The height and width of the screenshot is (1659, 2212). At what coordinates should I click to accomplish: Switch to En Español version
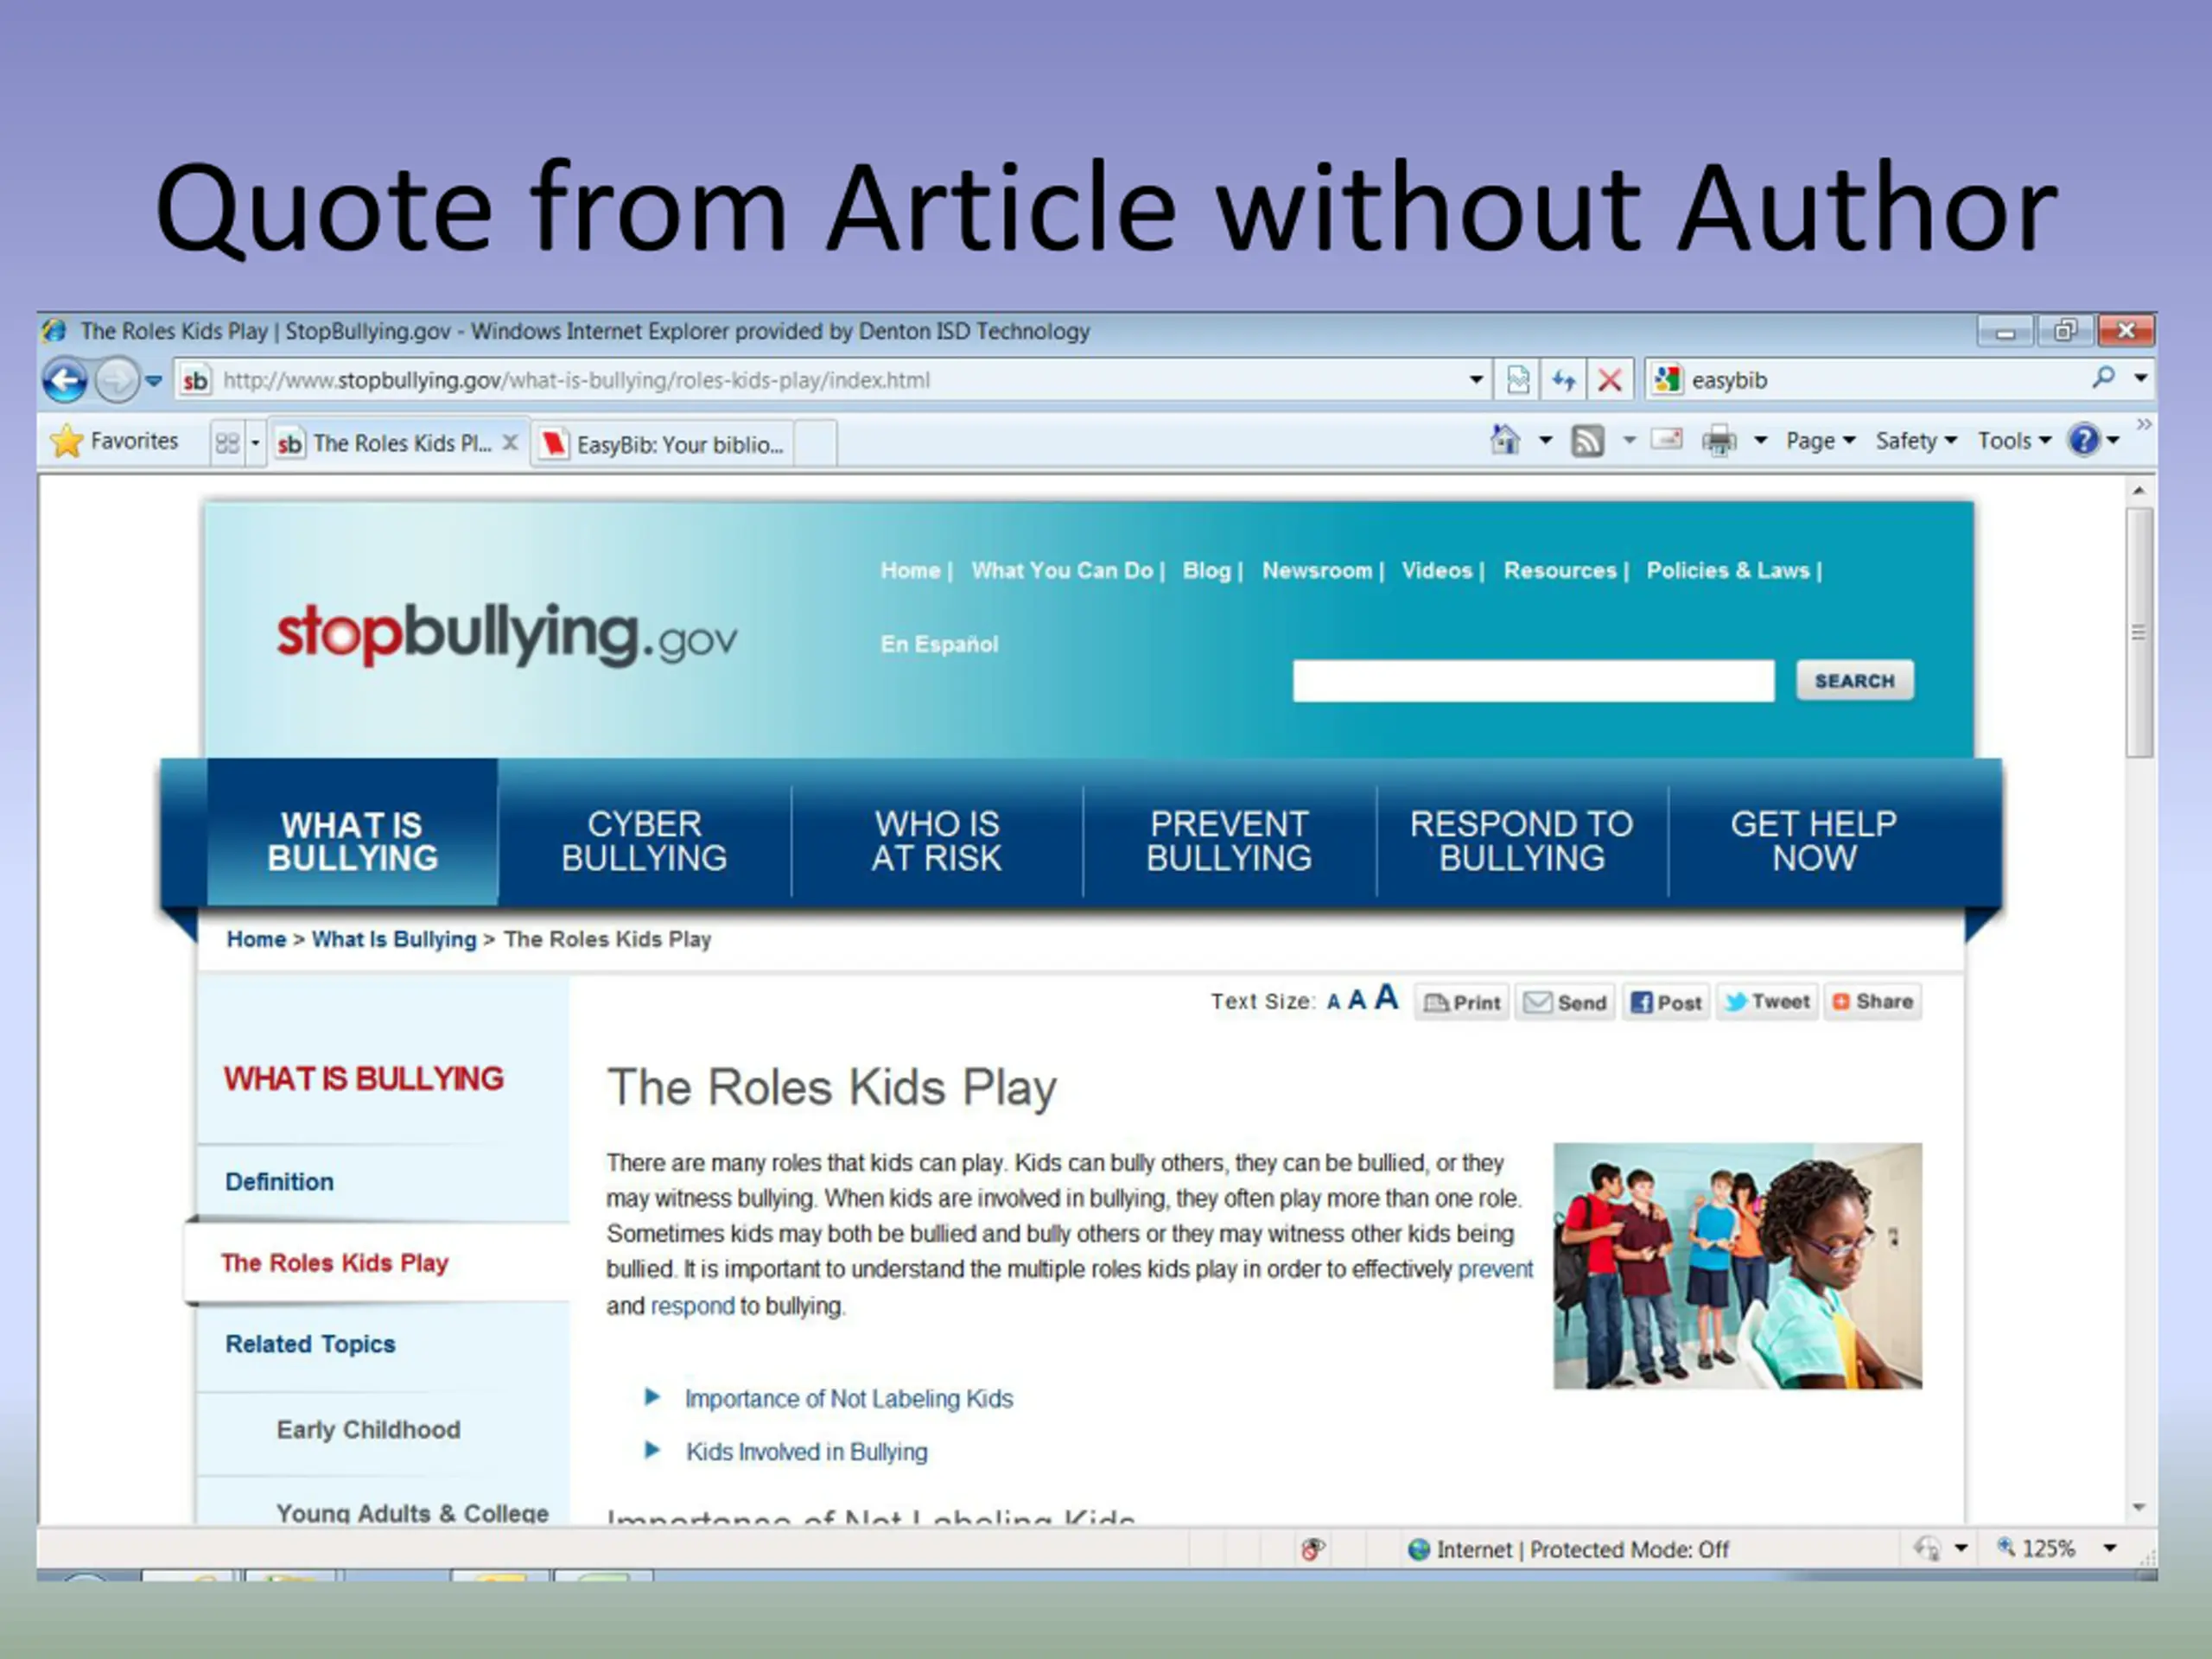[x=939, y=644]
